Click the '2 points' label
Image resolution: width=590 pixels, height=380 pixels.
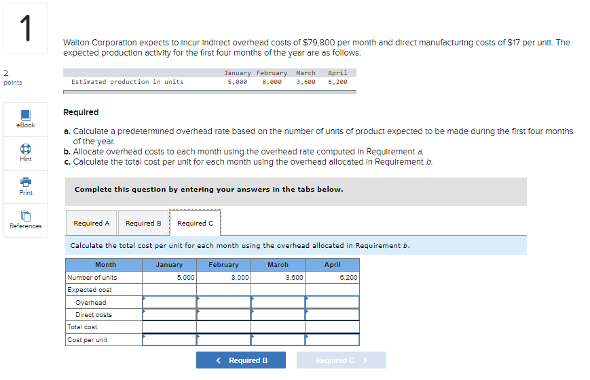12,77
